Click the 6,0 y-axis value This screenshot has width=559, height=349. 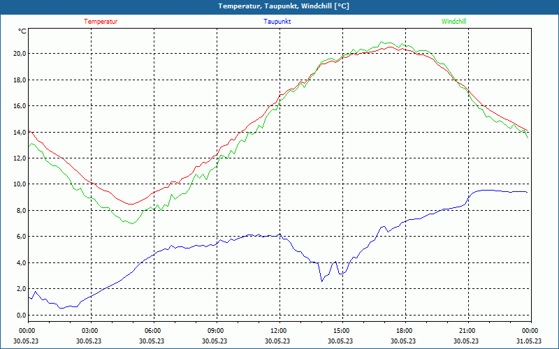pos(22,237)
